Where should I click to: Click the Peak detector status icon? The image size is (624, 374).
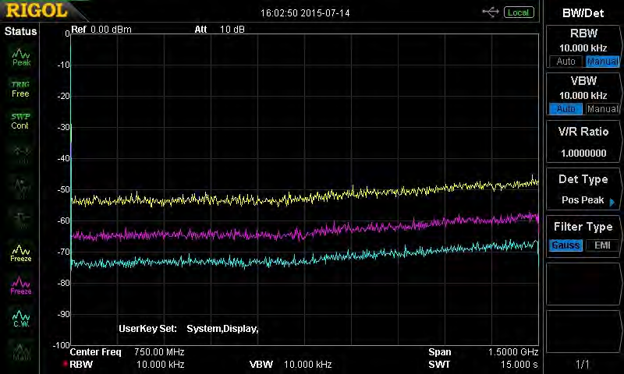21,58
